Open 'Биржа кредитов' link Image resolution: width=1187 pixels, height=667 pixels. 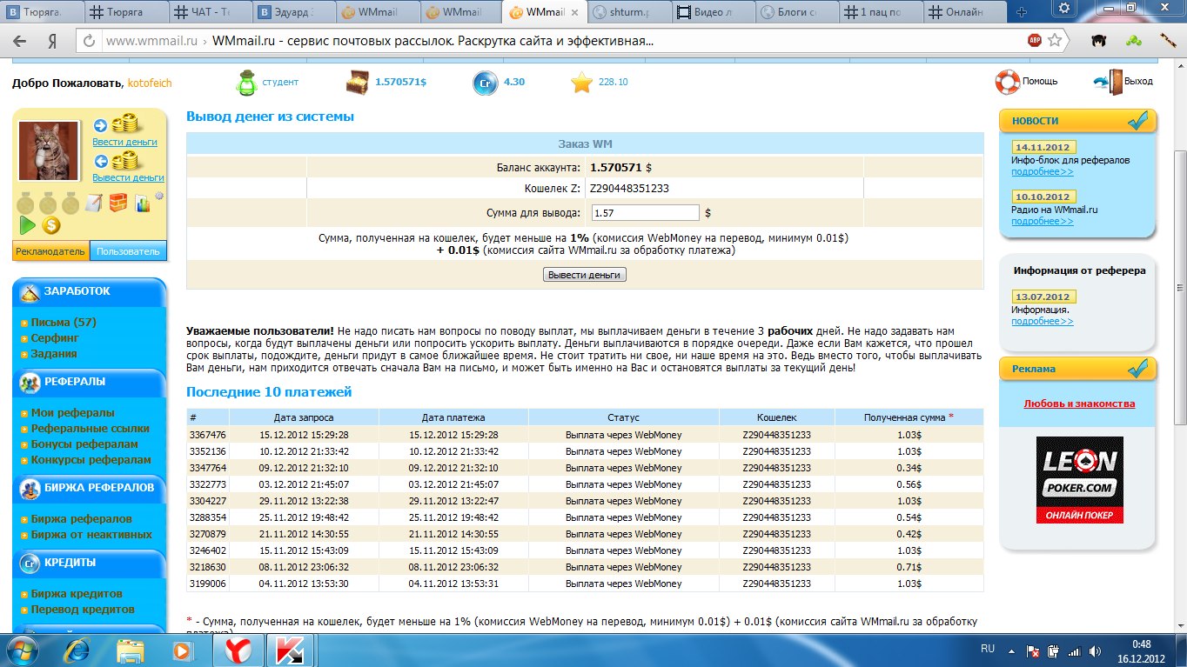pos(77,593)
